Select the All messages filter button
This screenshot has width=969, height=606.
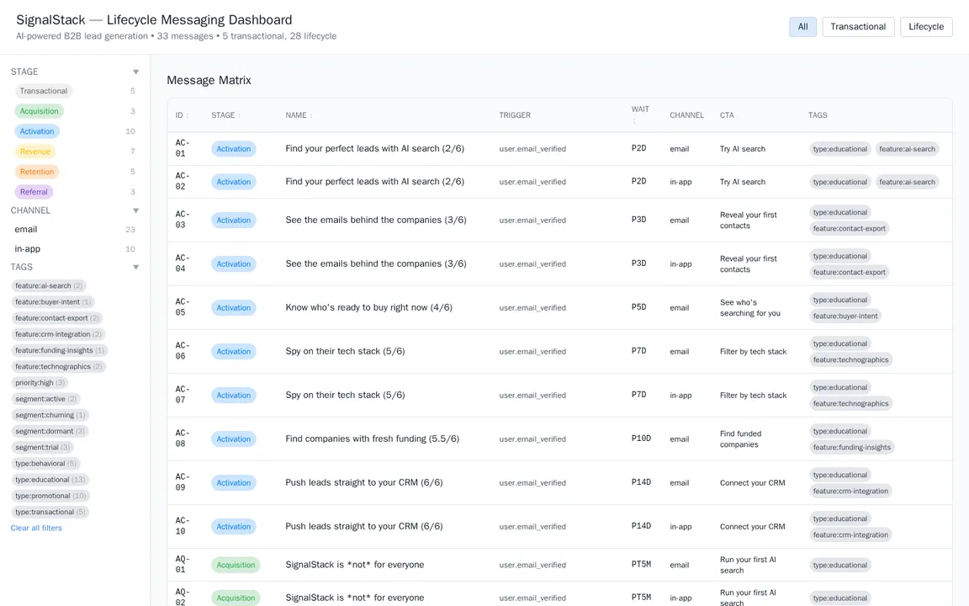coord(802,26)
